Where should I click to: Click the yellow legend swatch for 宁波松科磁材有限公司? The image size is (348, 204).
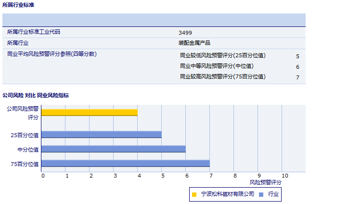point(194,194)
